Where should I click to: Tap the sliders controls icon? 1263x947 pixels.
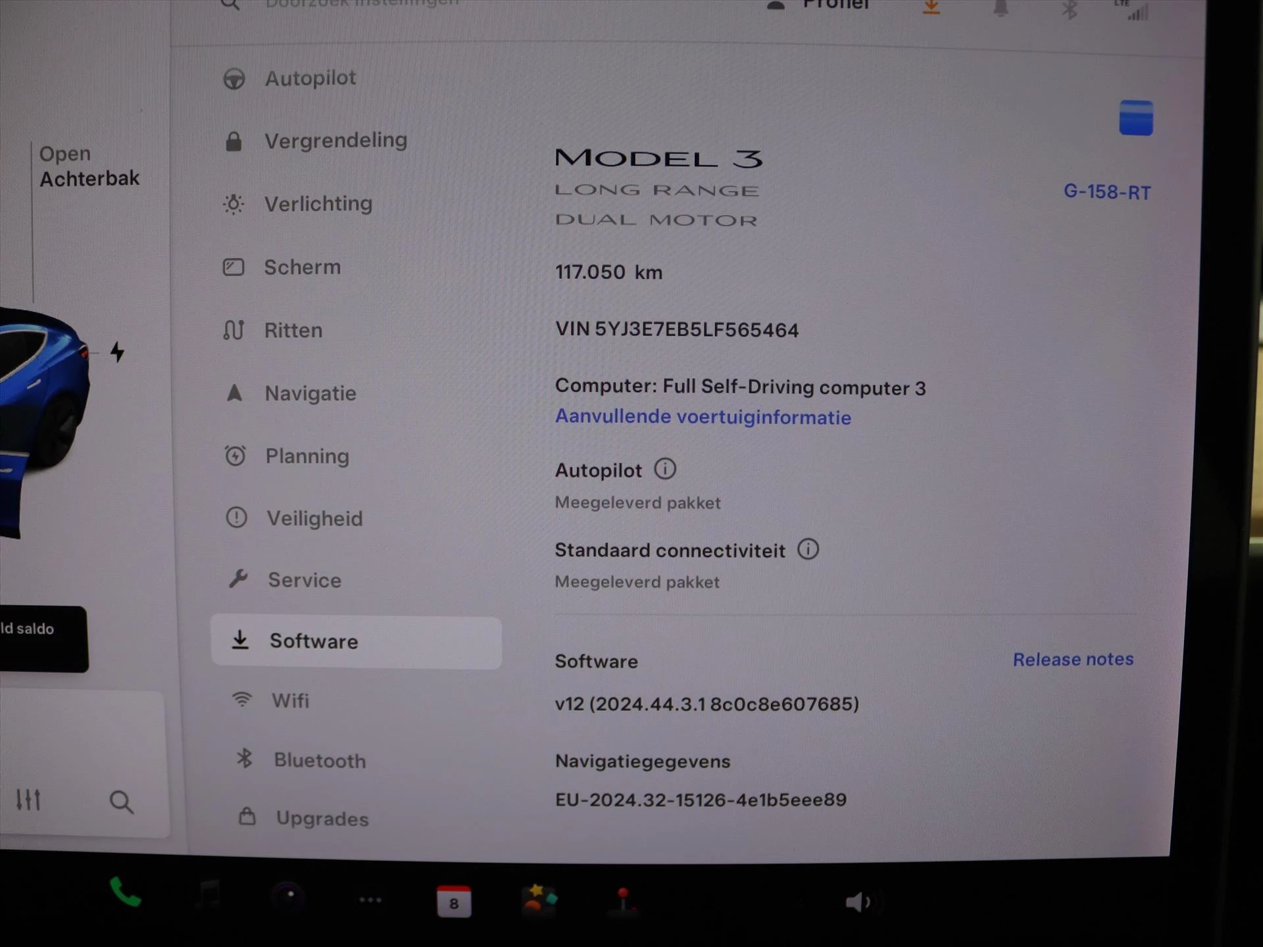tap(28, 800)
